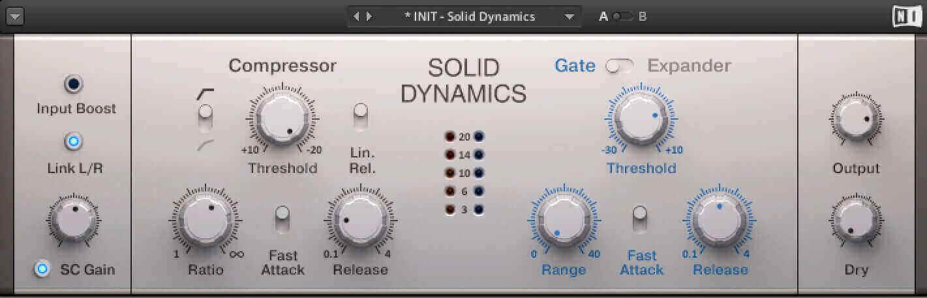The height and width of the screenshot is (298, 927).
Task: Click the Gate Range knob
Action: (x=564, y=221)
